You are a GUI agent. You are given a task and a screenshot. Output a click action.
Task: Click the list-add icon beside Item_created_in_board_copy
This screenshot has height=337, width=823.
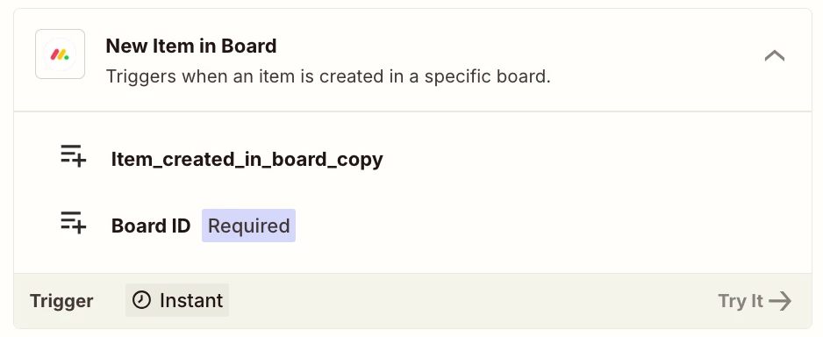74,156
